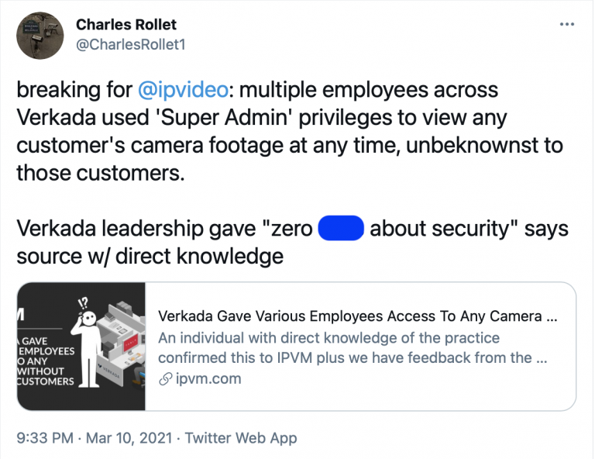Click the @CharlesRollet1 handle
The image size is (595, 459).
click(x=130, y=45)
